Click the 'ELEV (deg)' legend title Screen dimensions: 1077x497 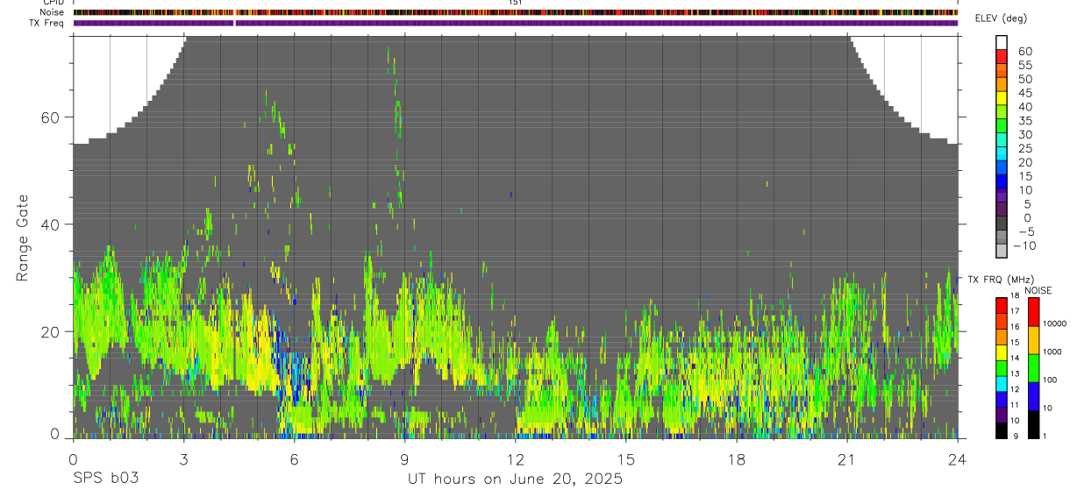click(x=1001, y=18)
